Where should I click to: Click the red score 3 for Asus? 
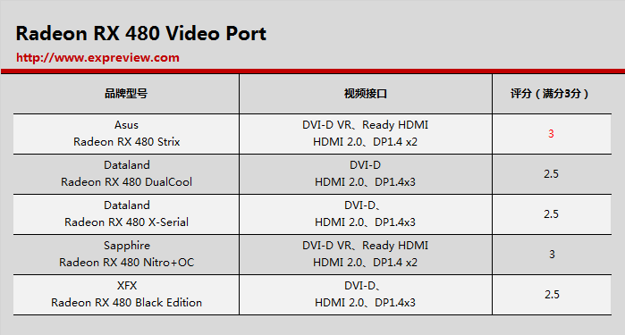click(551, 134)
